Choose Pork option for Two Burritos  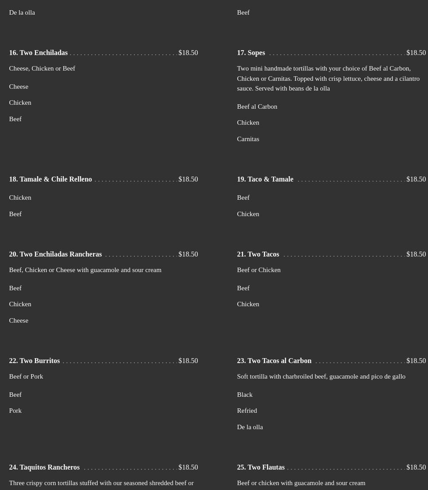click(x=15, y=411)
